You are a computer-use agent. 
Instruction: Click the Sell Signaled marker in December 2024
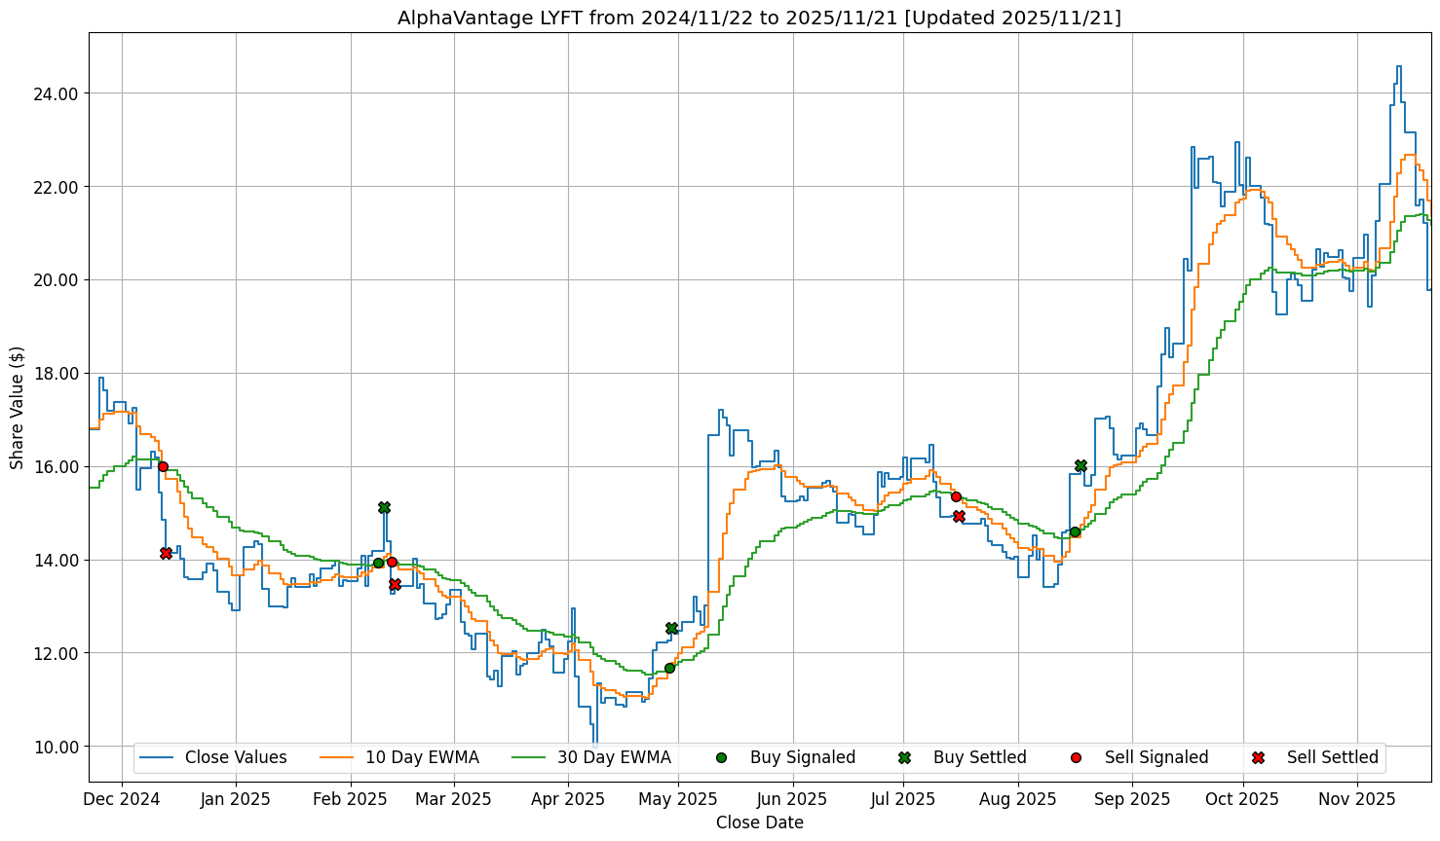pyautogui.click(x=163, y=466)
